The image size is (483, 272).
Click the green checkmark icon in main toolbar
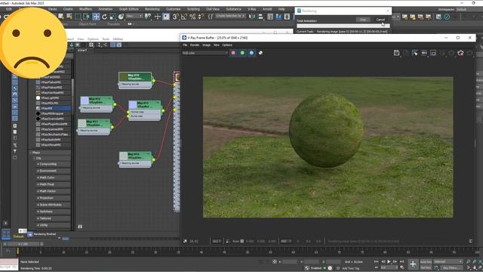tap(447, 17)
